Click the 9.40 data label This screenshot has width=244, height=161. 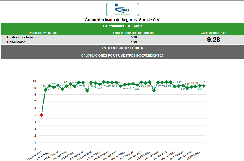pos(137,89)
